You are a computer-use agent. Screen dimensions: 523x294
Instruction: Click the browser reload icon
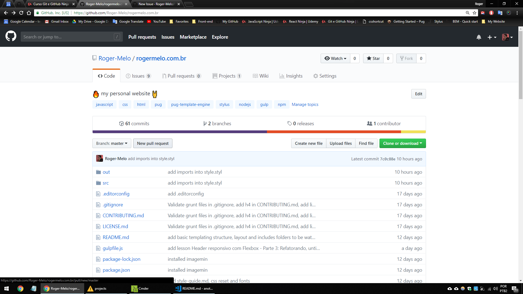(x=21, y=13)
